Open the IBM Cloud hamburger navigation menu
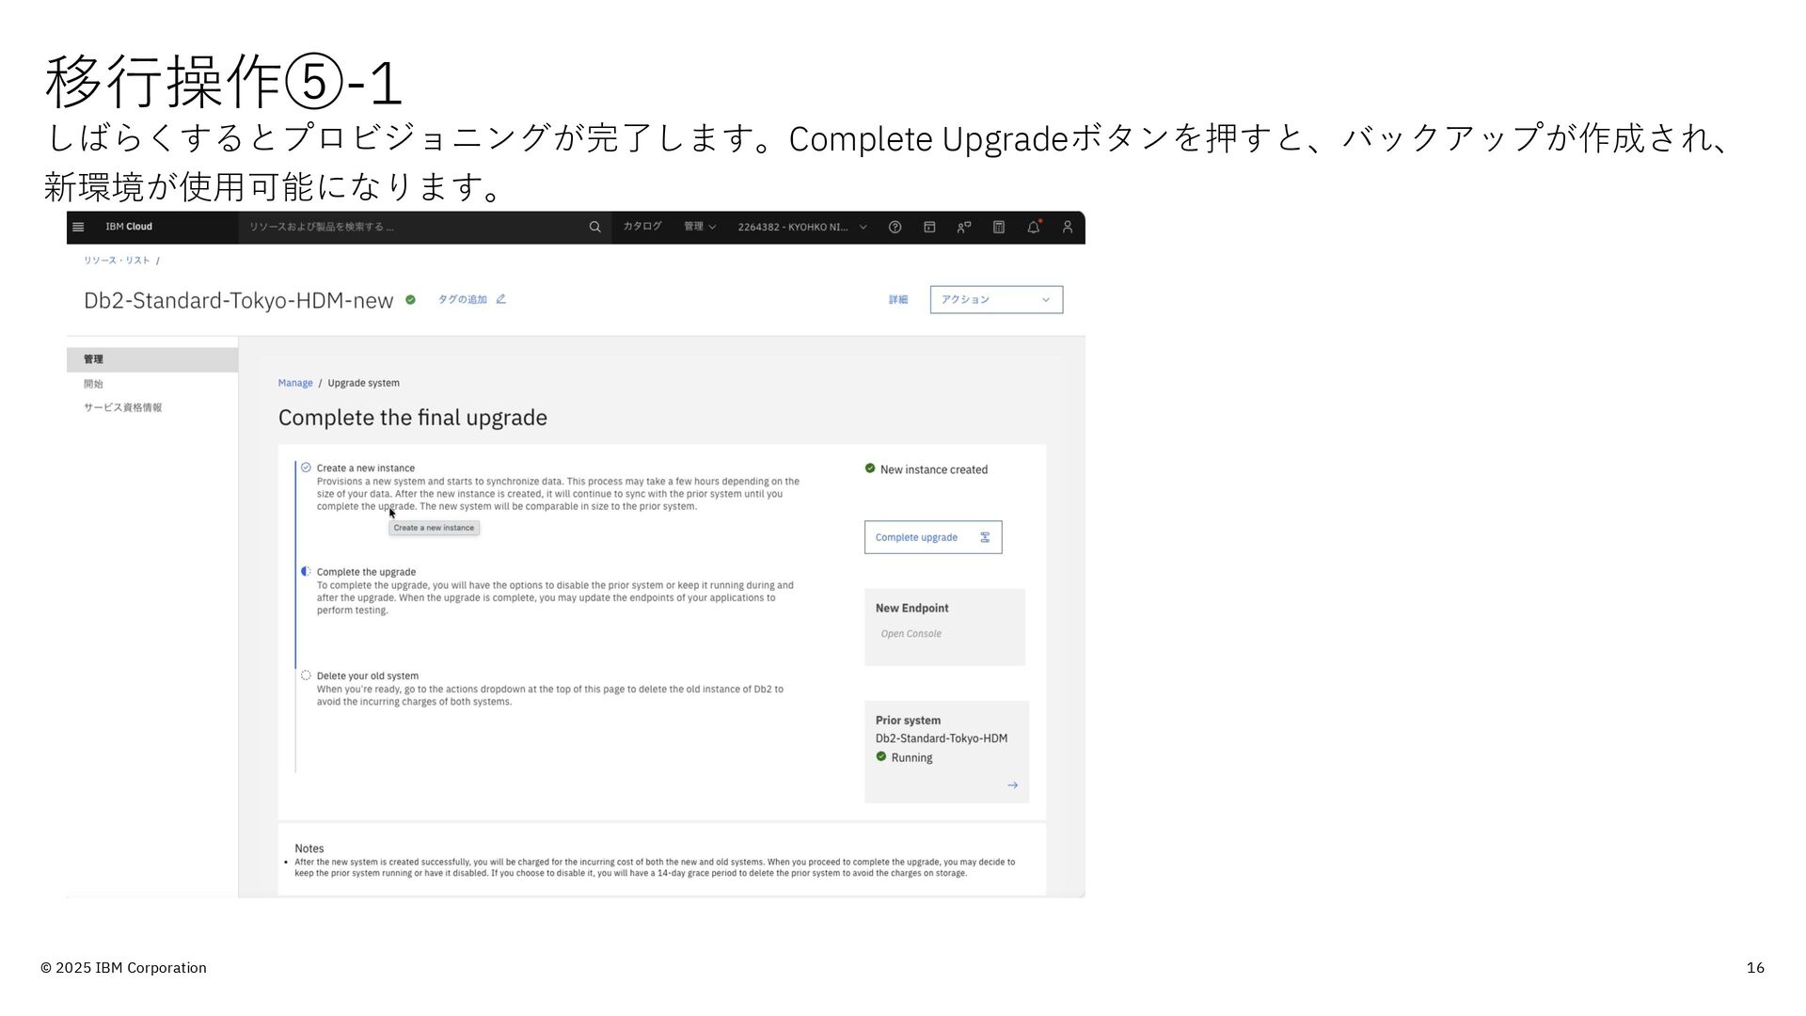 tap(78, 227)
